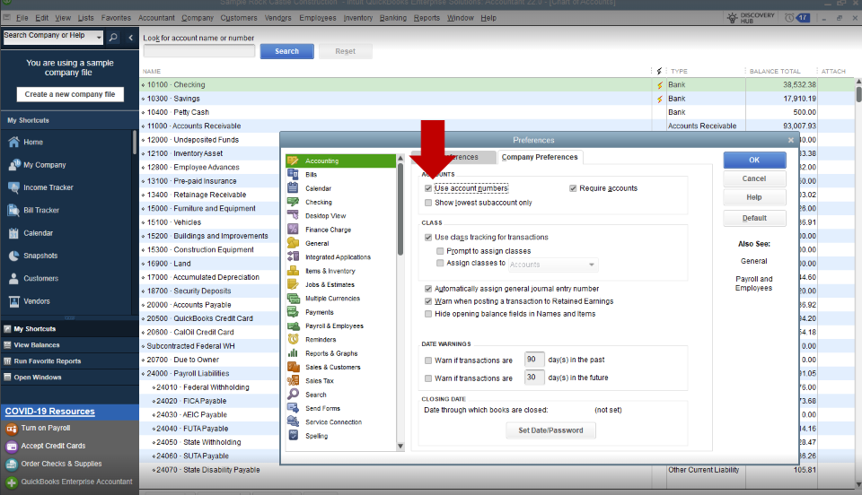The width and height of the screenshot is (862, 495).
Task: Open Payments preferences icon
Action: [x=293, y=312]
